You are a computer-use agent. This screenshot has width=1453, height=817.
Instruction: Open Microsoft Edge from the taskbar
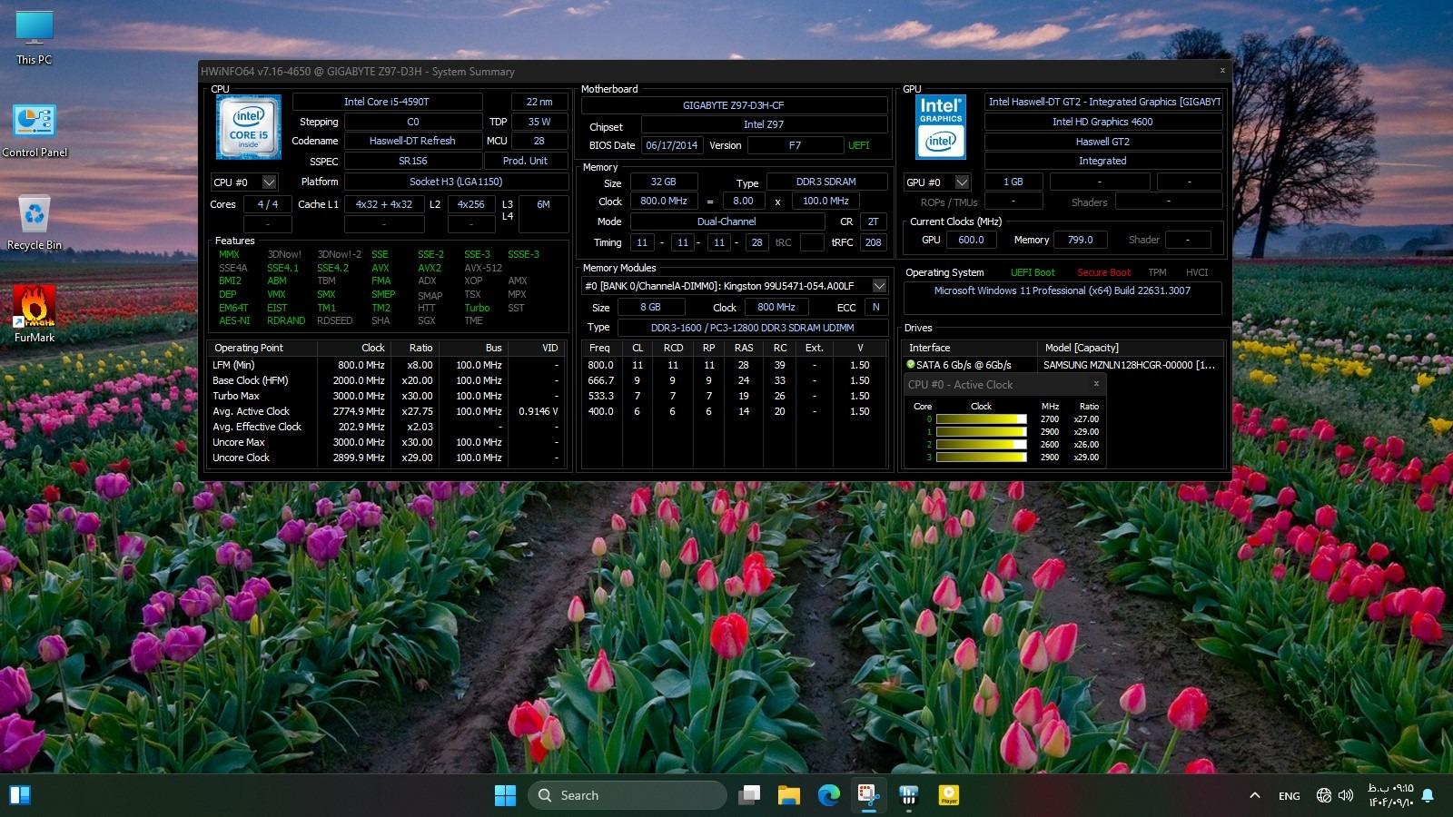[x=828, y=795]
